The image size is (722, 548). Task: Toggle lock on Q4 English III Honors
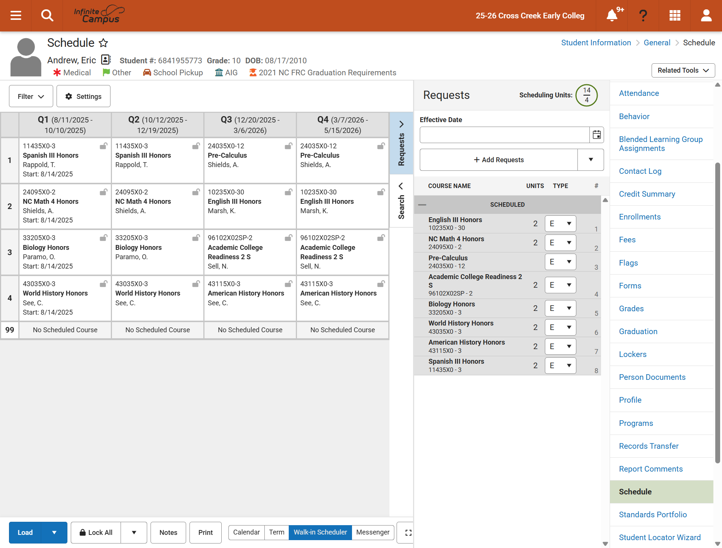tap(381, 192)
